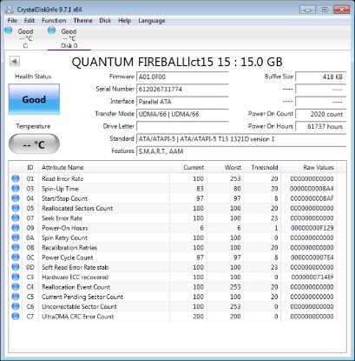Click the temperature display button

pyautogui.click(x=34, y=144)
